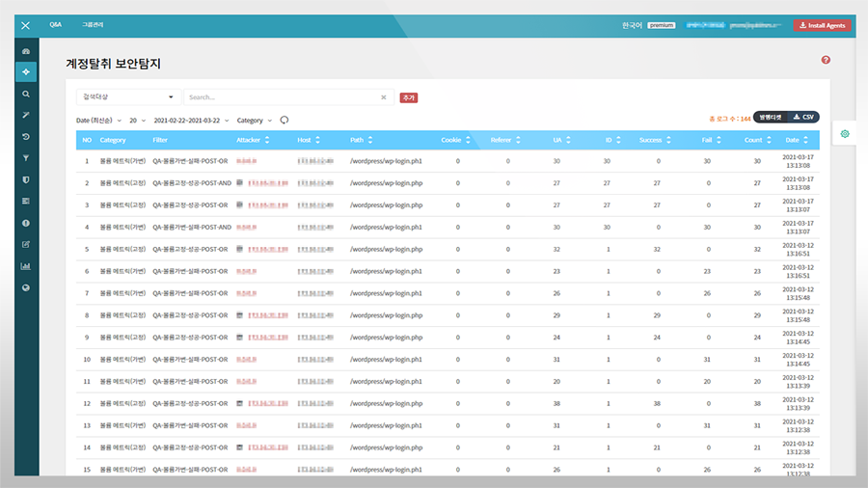Open the red help question mark icon
Image resolution: width=868 pixels, height=488 pixels.
click(826, 60)
